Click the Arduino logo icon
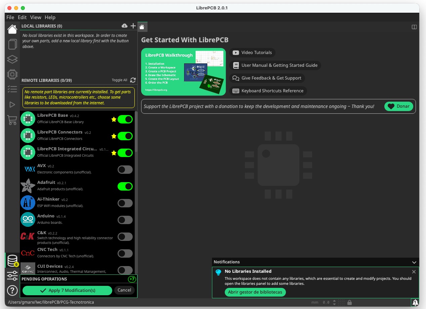Screen dimensions: 426x309 point(28,220)
